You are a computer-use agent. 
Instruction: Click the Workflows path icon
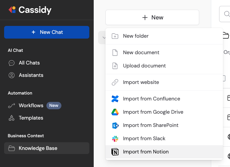[11, 106]
